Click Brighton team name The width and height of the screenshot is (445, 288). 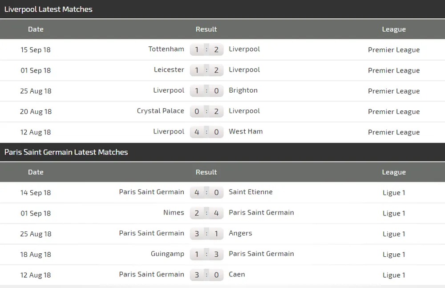coord(243,90)
